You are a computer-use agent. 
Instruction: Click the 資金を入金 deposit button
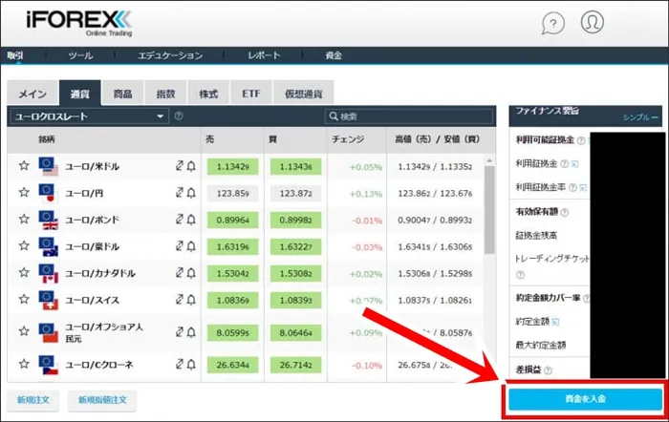(585, 399)
